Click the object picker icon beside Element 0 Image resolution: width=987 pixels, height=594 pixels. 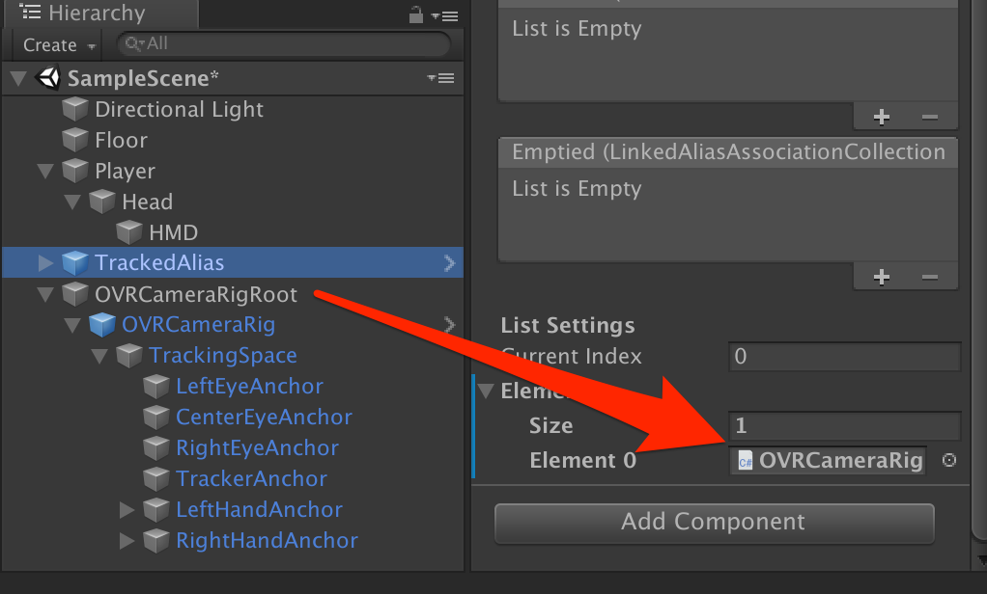948,461
